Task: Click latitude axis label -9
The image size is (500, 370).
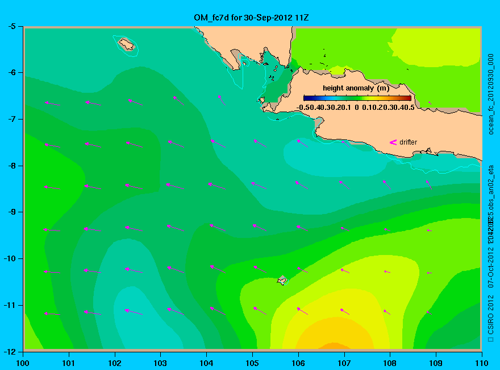Action: 11,212
